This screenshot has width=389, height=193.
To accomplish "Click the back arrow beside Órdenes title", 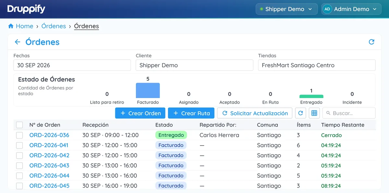I will click(x=18, y=42).
